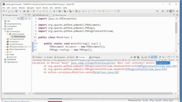This screenshot has height=102, width=182.
Task: Click Remove All Terminated Launches icon
Action: 138,57
